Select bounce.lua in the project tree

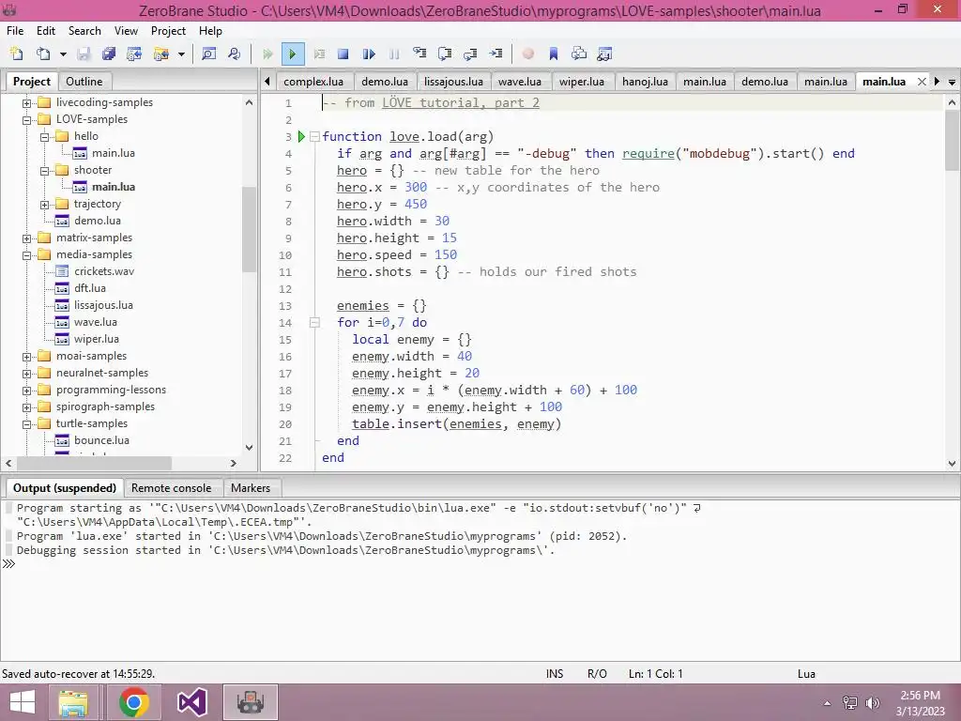(101, 440)
